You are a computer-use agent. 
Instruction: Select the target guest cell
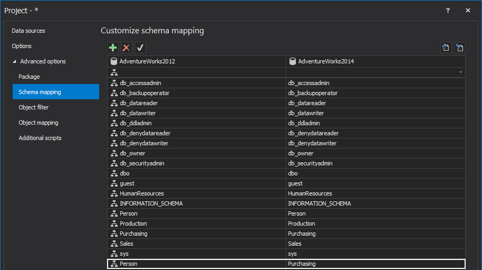(x=375, y=183)
